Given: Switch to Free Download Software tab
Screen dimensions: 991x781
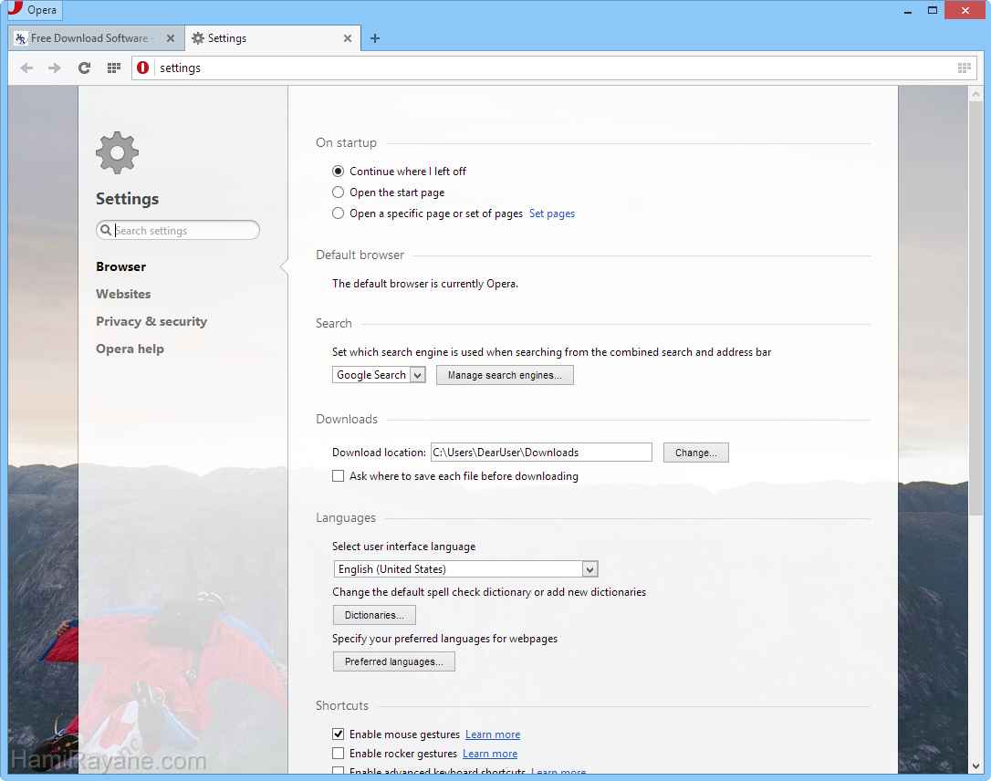Looking at the screenshot, I should tap(89, 38).
